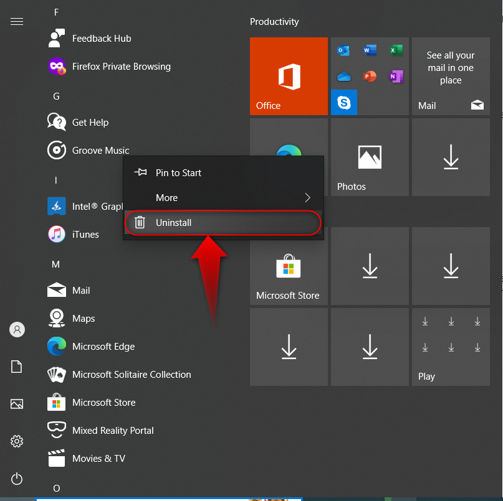The image size is (503, 501).
Task: Open the Intel Graphics app entry
Action: click(85, 206)
